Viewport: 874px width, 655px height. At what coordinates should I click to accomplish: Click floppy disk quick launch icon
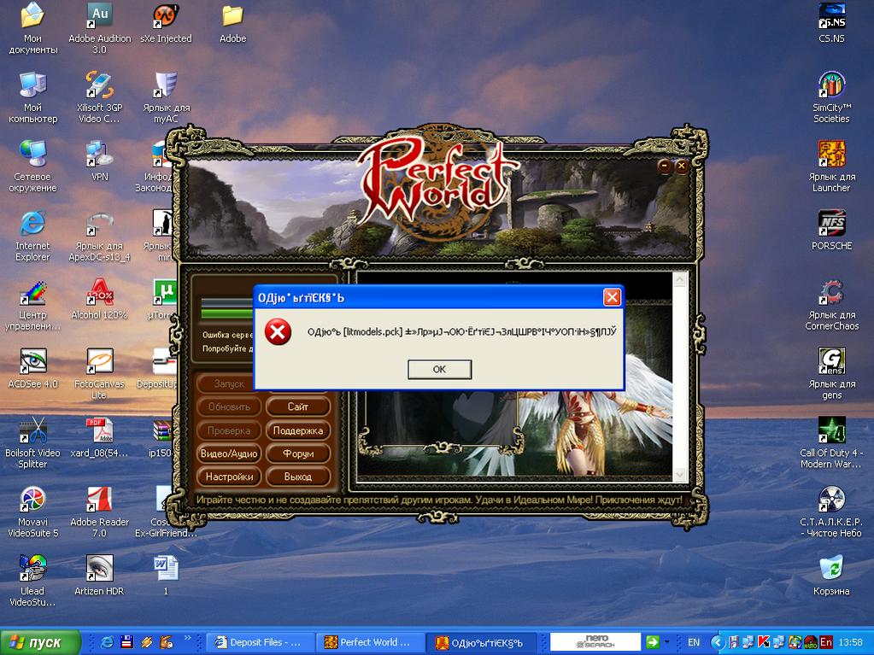[127, 642]
